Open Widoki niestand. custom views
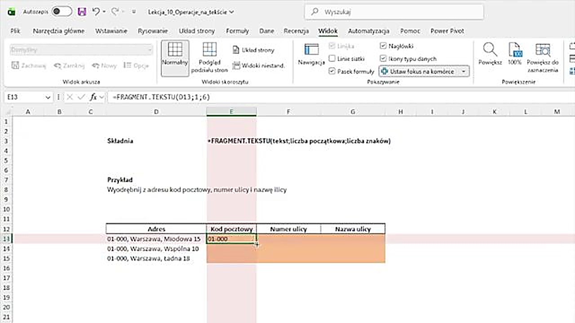Image resolution: width=575 pixels, height=323 pixels. click(x=258, y=65)
